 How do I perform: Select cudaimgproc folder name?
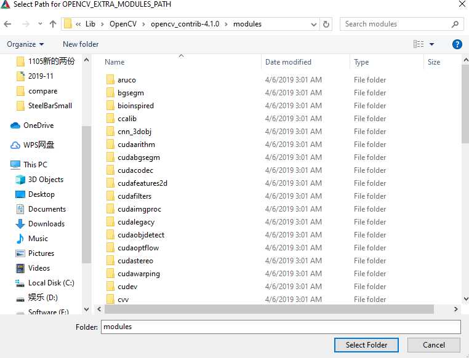pyautogui.click(x=139, y=209)
